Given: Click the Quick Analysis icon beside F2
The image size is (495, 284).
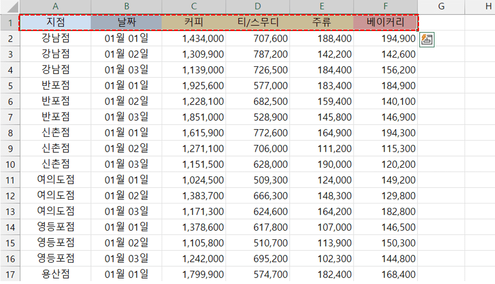Looking at the screenshot, I should [426, 40].
